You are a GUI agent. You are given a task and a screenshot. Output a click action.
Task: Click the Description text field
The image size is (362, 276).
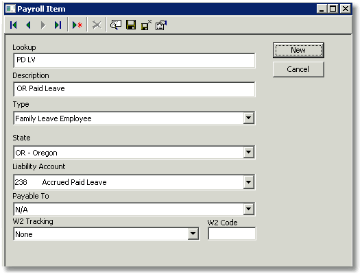pos(134,89)
